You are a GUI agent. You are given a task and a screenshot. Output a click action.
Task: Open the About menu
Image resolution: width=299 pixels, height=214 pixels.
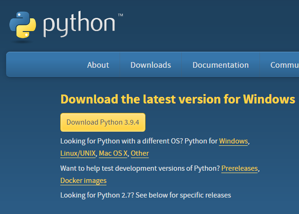pyautogui.click(x=98, y=65)
